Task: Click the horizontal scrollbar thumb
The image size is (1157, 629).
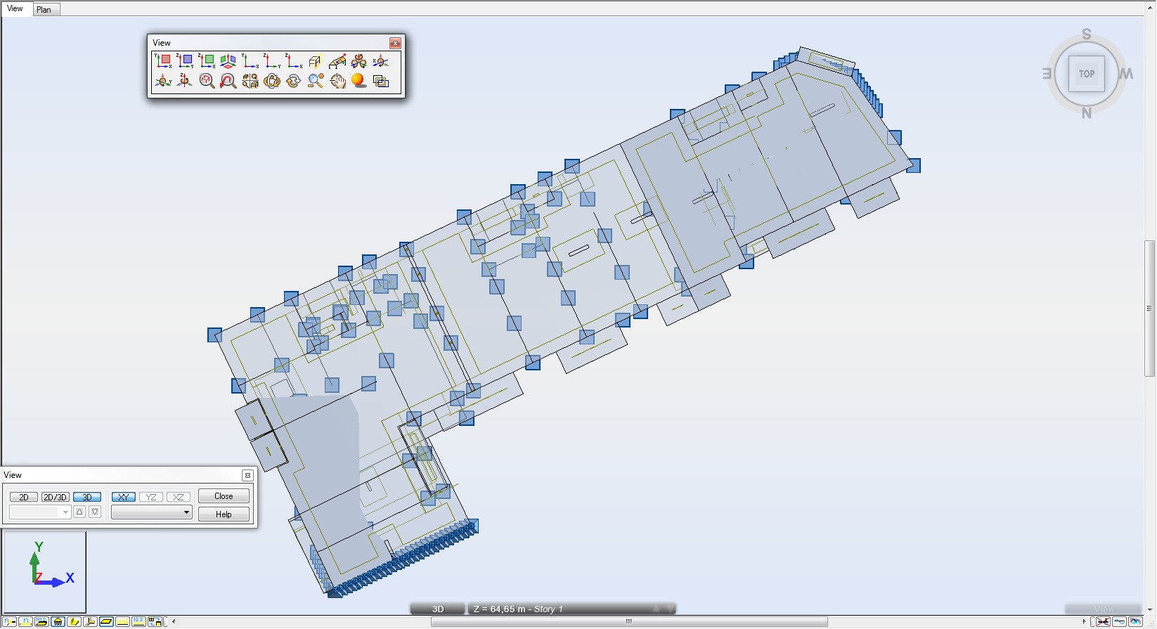Action: point(629,621)
